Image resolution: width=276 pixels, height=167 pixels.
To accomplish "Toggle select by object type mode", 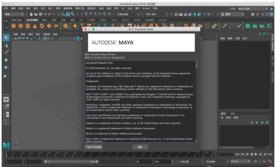I will pos(68,14).
